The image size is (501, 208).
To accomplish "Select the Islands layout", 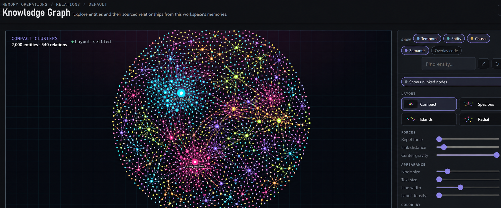I will 429,119.
